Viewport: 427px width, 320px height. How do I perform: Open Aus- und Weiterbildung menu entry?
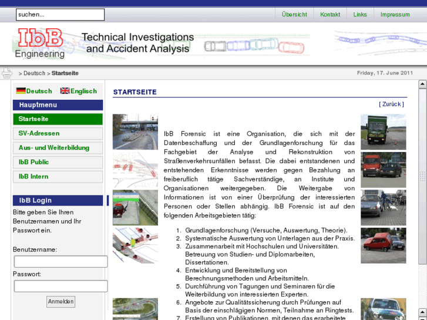pos(58,148)
